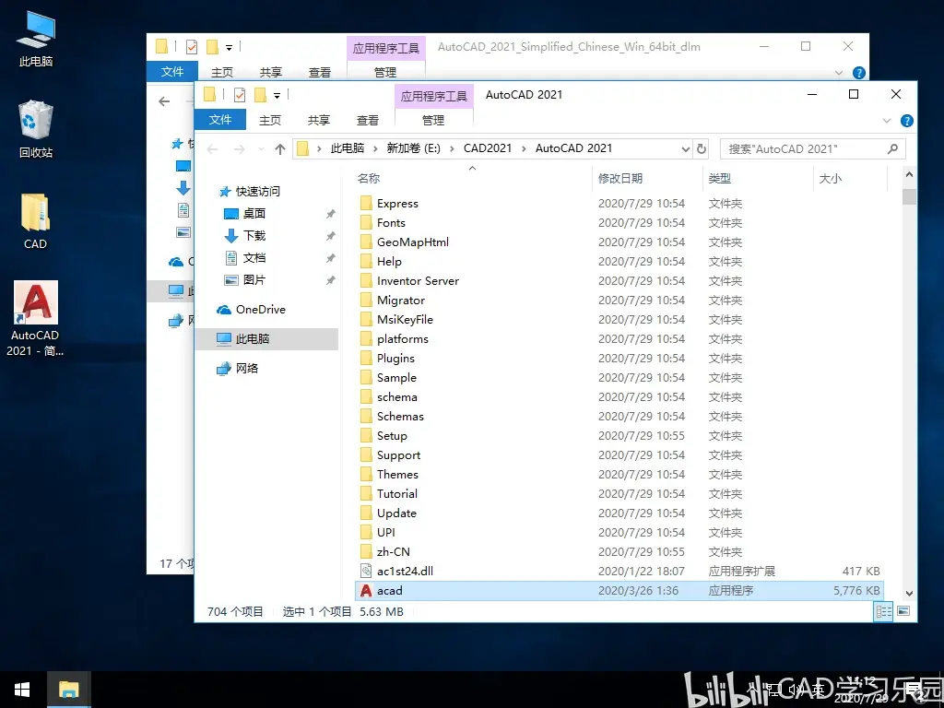This screenshot has width=944, height=708.
Task: Switch to the 查看 ribbon tab
Action: click(367, 121)
